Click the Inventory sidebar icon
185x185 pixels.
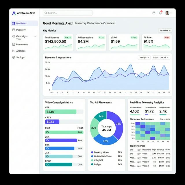[14, 30]
